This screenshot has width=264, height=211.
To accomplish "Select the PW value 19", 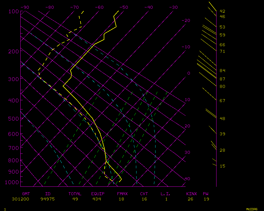I will point(206,199).
